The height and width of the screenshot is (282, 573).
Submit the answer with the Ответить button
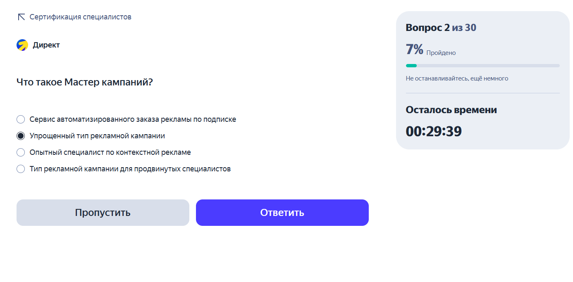pyautogui.click(x=282, y=213)
